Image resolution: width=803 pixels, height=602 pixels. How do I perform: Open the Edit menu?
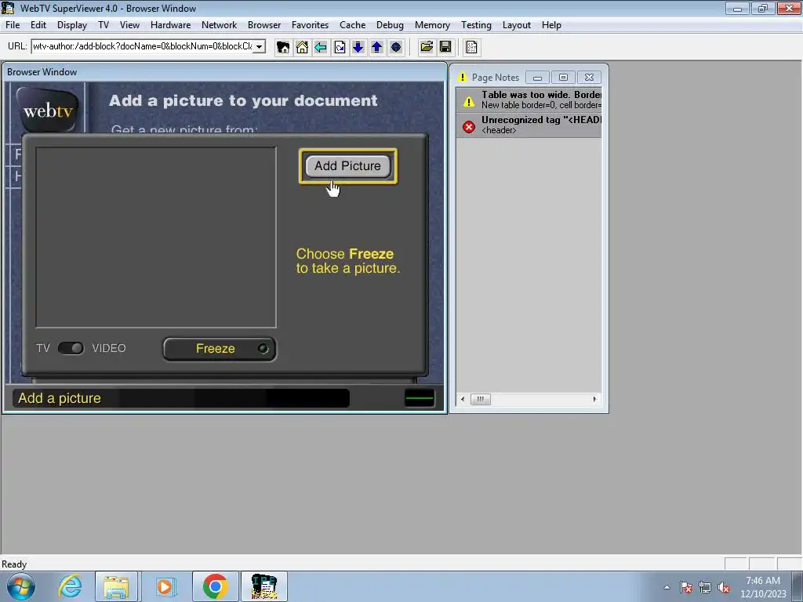pos(38,25)
